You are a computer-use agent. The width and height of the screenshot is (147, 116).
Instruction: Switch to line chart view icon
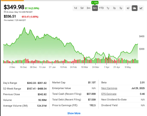click(x=141, y=8)
